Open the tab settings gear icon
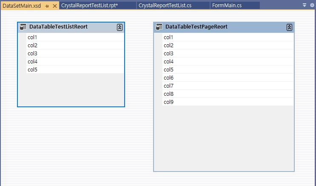The image size is (316, 186). (312, 5)
